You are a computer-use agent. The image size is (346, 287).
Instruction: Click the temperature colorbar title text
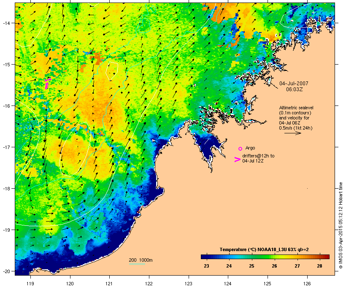pos(264,250)
